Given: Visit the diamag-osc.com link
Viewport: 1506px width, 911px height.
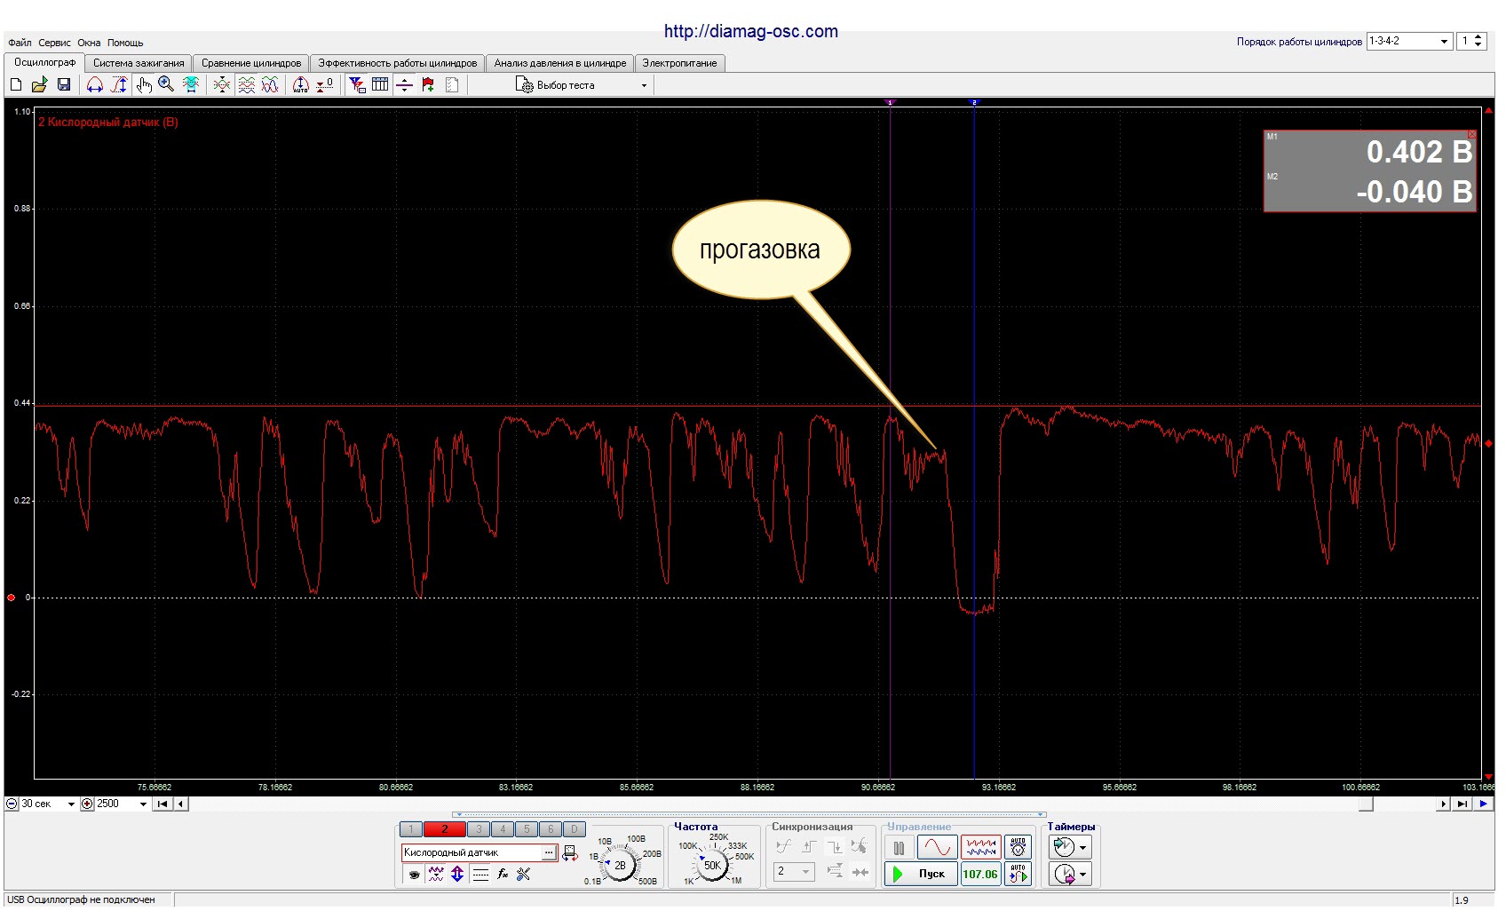Looking at the screenshot, I should [751, 31].
